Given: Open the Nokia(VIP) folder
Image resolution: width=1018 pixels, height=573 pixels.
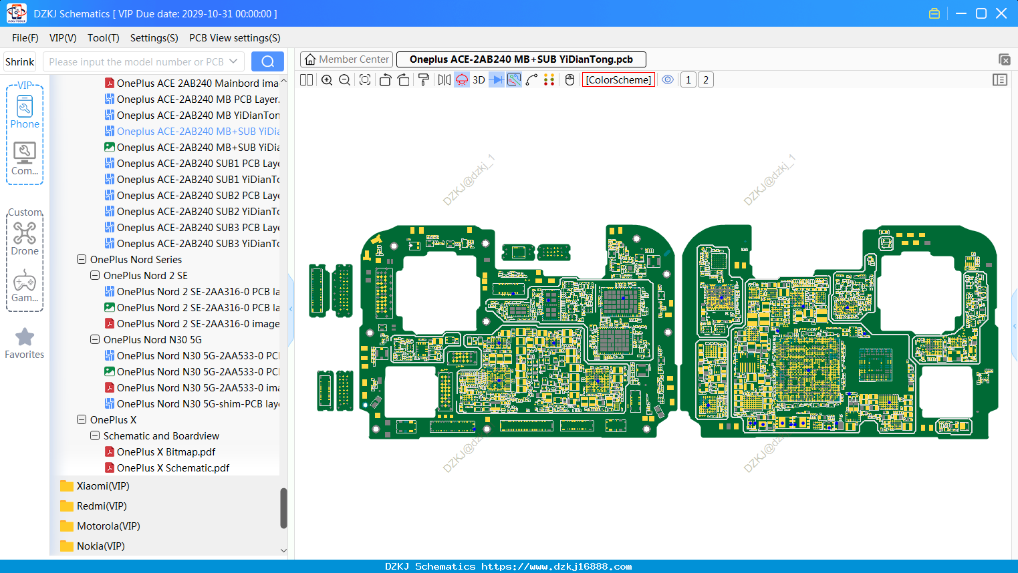Looking at the screenshot, I should (x=92, y=546).
